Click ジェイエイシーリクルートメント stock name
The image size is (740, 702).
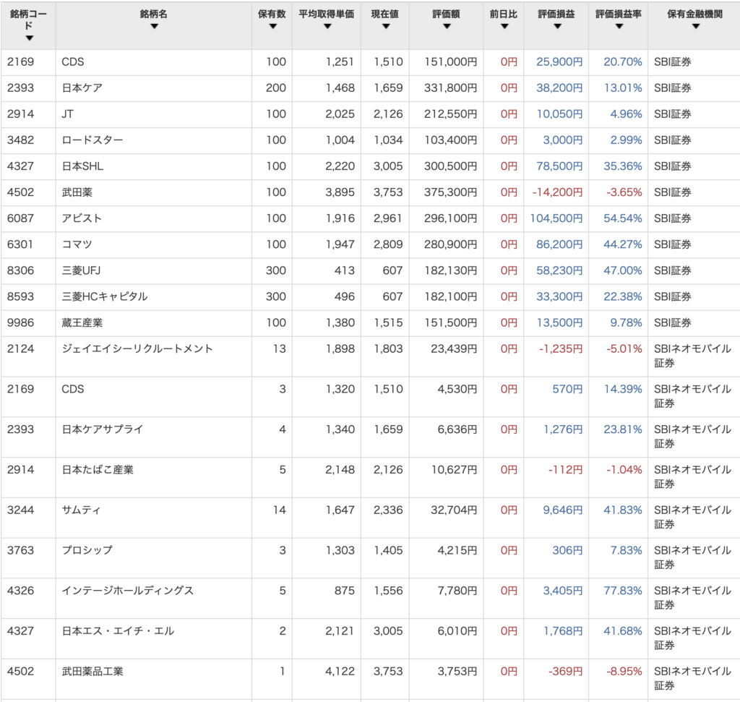[137, 348]
